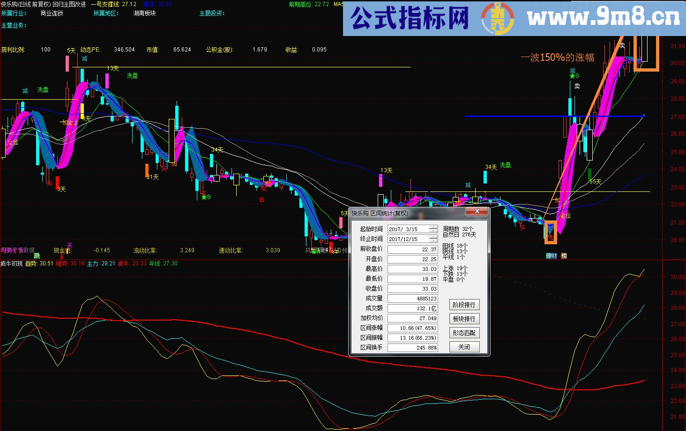
Task: Click the 收盘价 value field
Action: tap(413, 289)
